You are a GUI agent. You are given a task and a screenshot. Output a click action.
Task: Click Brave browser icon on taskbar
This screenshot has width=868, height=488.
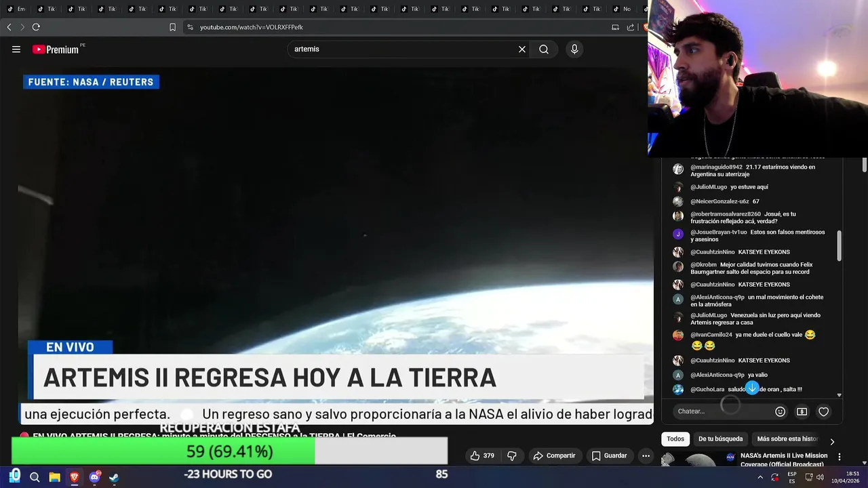pyautogui.click(x=75, y=477)
